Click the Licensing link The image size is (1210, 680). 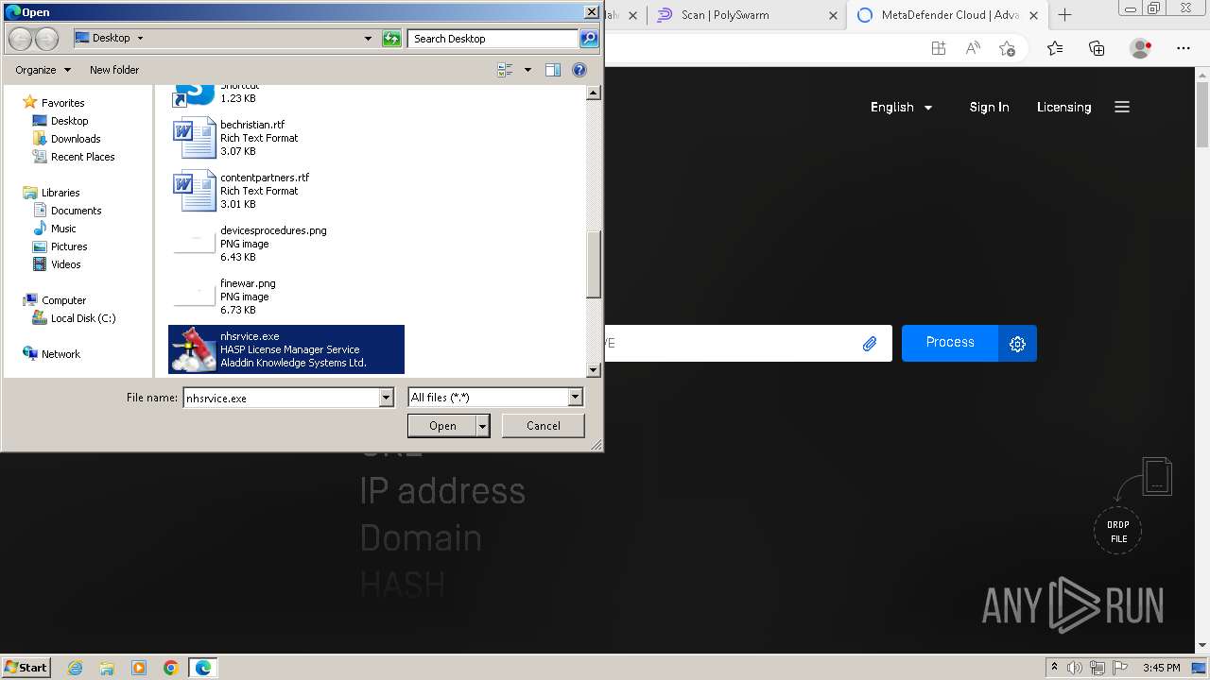(1063, 107)
